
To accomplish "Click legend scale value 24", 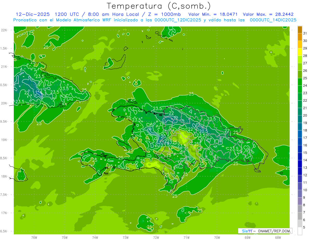I will coord(305,86).
